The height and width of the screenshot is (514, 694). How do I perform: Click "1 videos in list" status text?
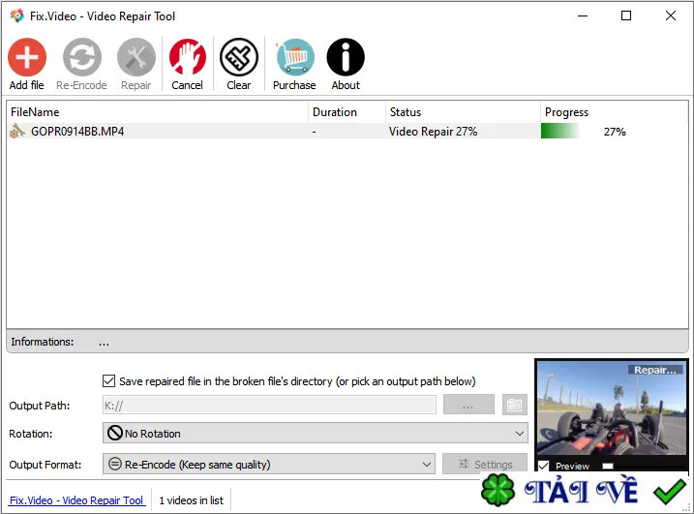pyautogui.click(x=192, y=500)
